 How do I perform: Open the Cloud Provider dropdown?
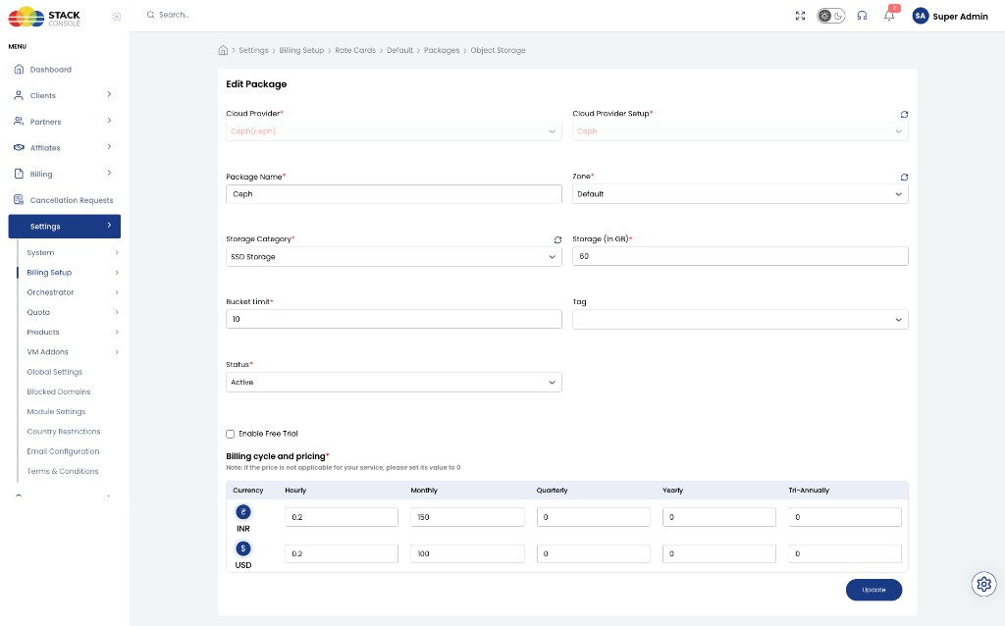[394, 131]
